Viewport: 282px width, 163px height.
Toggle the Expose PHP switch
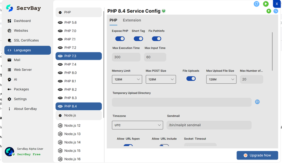click(x=120, y=39)
